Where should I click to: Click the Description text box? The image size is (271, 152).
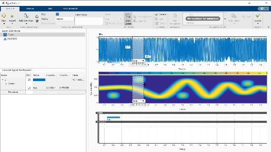click(x=89, y=21)
